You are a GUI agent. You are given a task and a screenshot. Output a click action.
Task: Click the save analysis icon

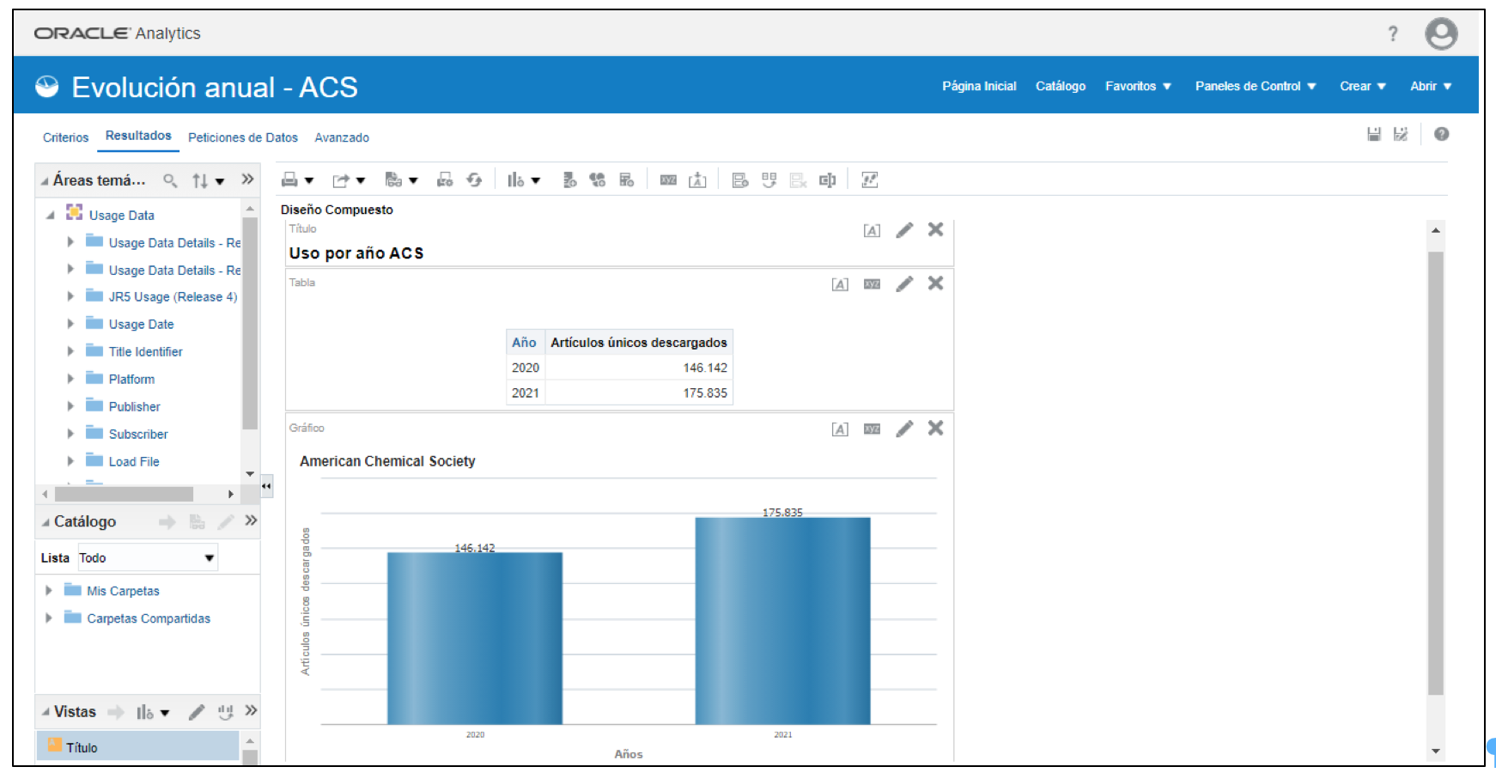click(x=1374, y=134)
